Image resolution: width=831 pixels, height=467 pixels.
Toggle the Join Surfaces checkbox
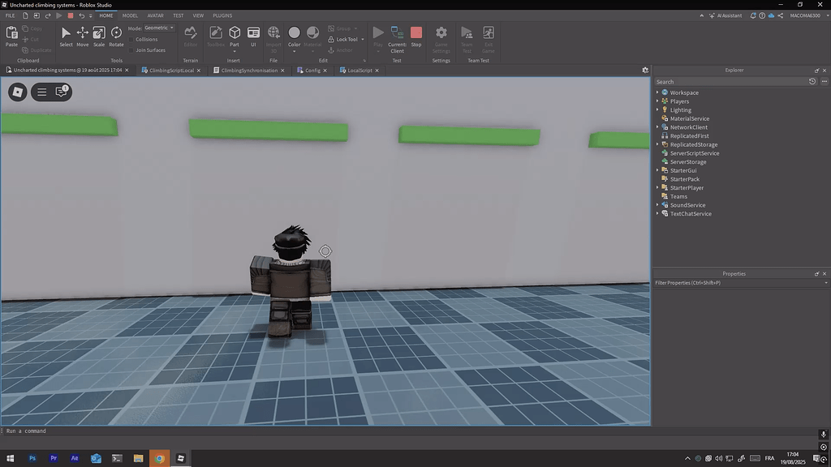(131, 50)
